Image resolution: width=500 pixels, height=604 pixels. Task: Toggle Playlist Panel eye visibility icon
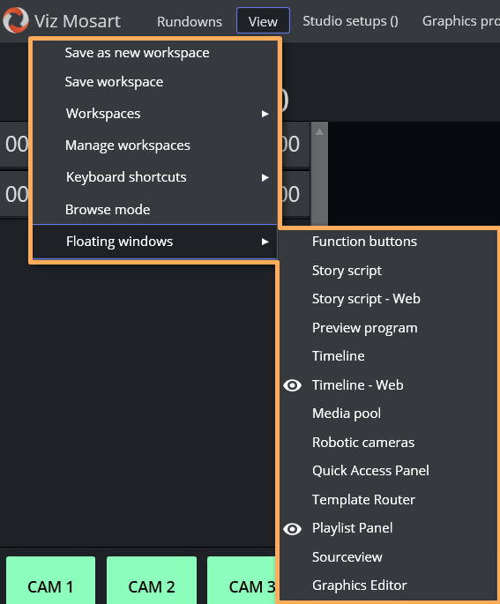click(293, 529)
